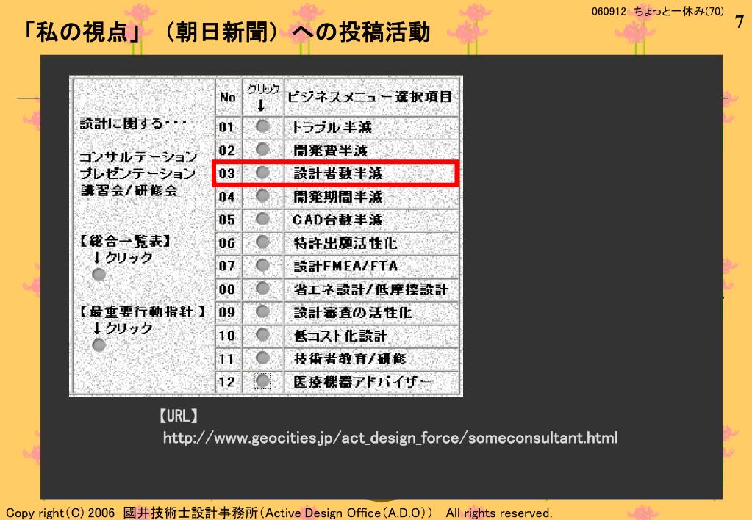This screenshot has width=752, height=520.
Task: Click the トラブル半減 menu text
Action: (332, 127)
